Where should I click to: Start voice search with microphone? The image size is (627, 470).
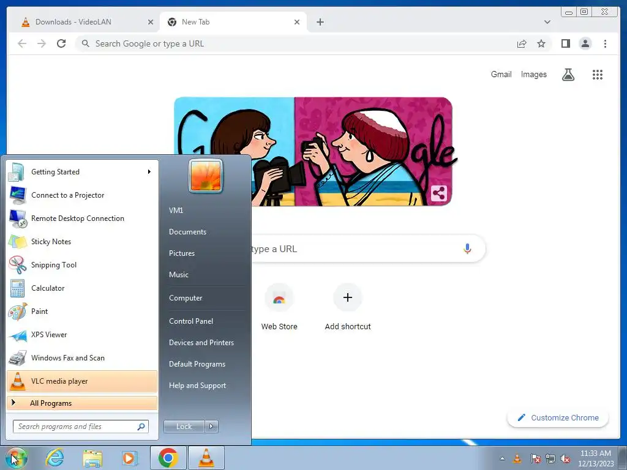tap(467, 248)
